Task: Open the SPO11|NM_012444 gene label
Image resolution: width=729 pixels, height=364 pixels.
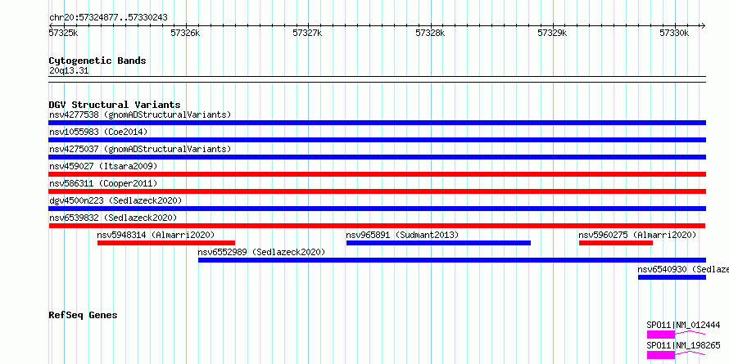Action: click(683, 325)
